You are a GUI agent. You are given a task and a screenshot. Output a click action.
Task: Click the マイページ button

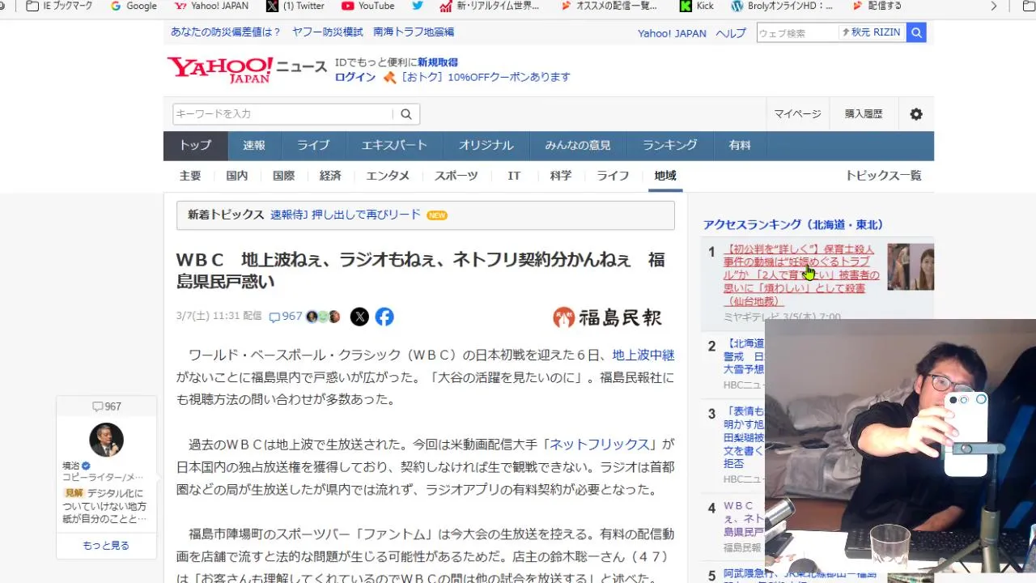point(797,114)
